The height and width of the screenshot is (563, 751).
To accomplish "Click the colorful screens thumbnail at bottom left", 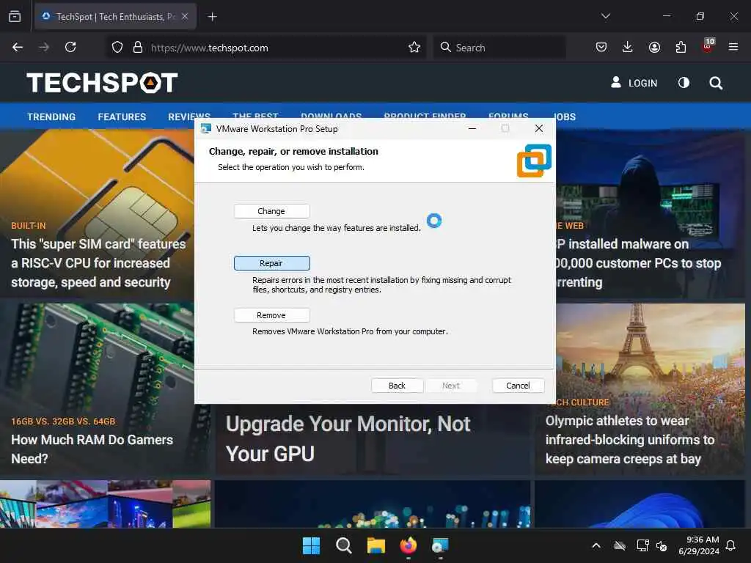I will [105, 504].
